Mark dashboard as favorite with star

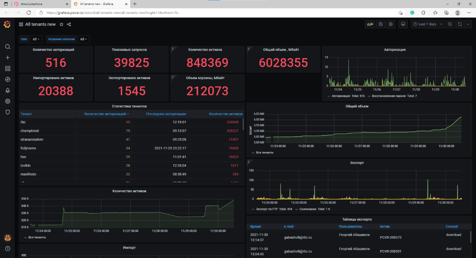pyautogui.click(x=61, y=24)
